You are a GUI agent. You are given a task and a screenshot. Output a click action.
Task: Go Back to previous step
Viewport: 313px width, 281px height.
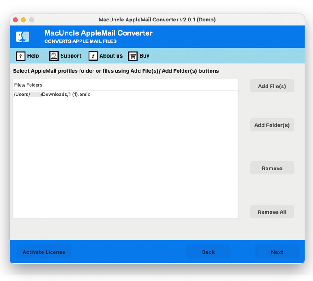(208, 252)
